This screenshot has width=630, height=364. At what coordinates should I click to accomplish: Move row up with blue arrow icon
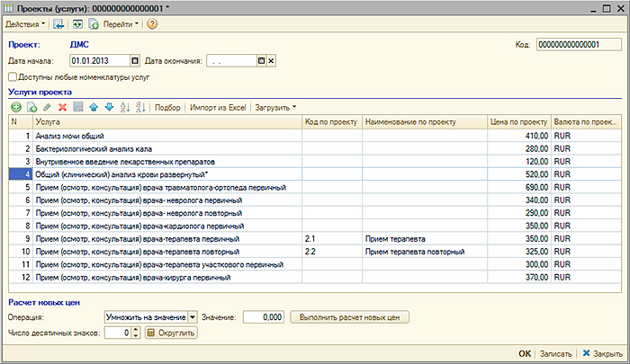(94, 107)
